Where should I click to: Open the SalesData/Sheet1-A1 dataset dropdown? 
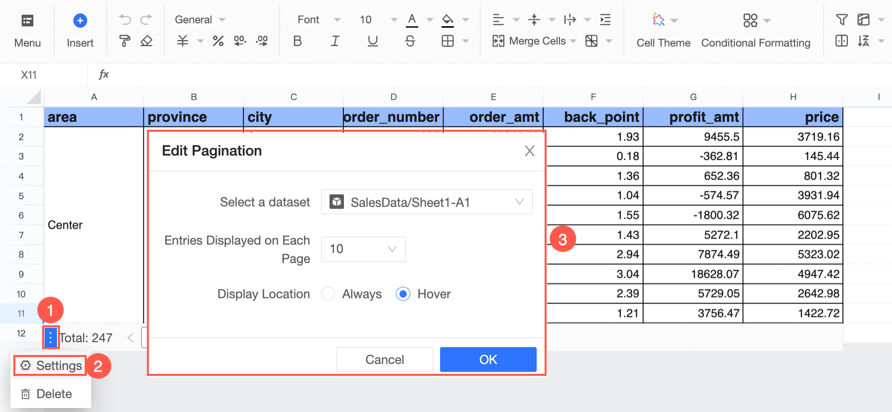(427, 202)
